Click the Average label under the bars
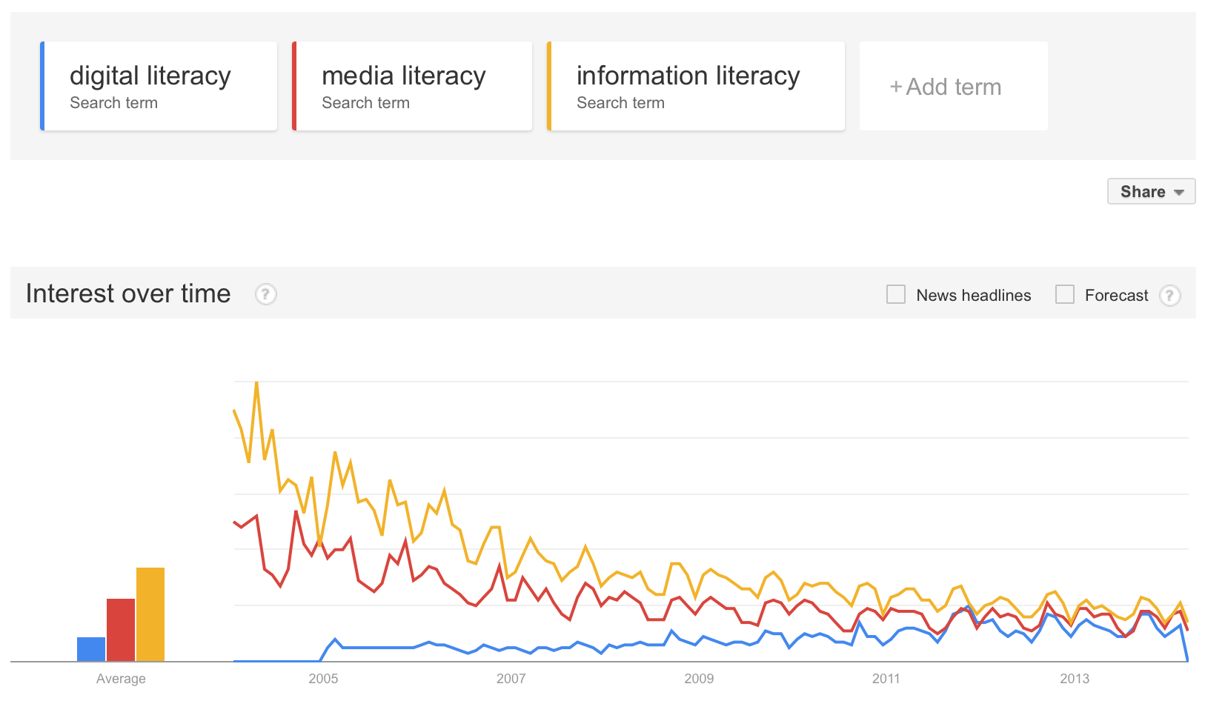This screenshot has width=1205, height=701. pos(121,679)
